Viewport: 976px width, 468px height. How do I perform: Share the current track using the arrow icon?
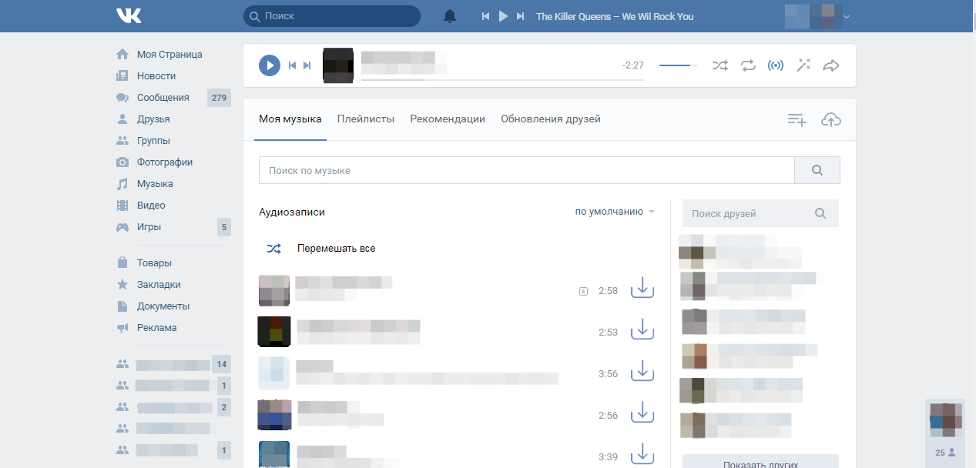point(831,65)
